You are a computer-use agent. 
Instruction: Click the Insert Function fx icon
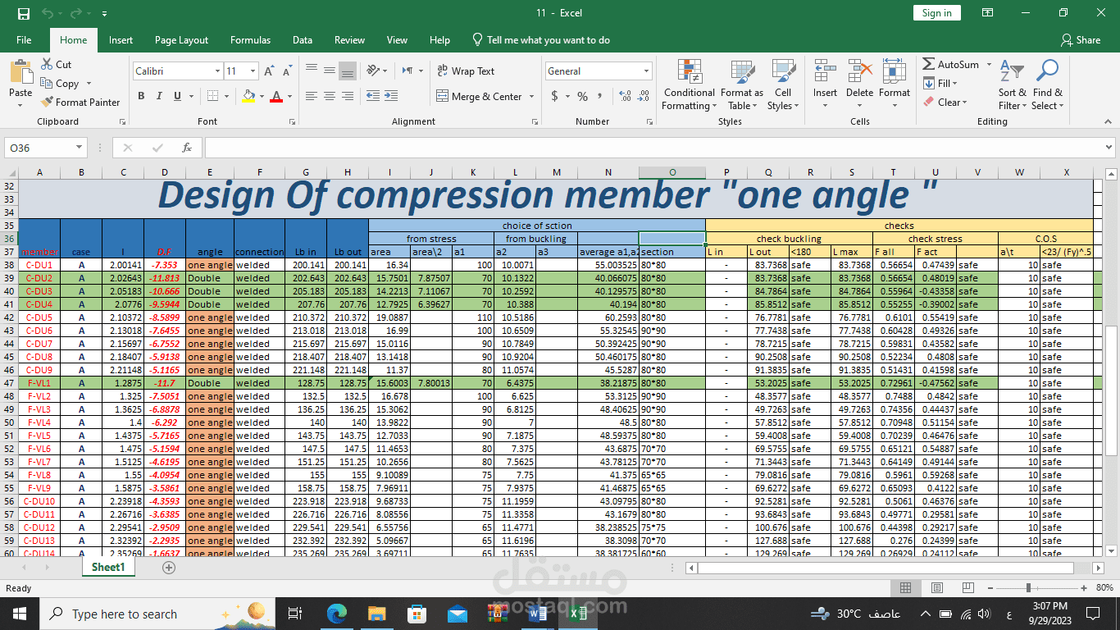(x=186, y=148)
